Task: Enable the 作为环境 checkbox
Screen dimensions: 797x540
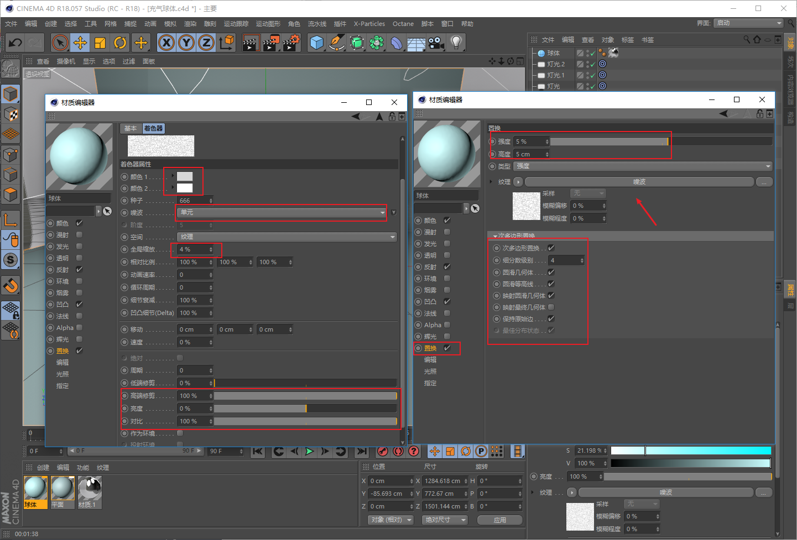Action: tap(180, 433)
